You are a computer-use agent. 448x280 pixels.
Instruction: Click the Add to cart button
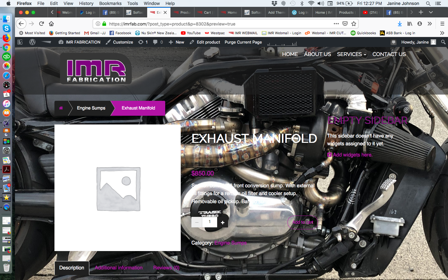302,222
